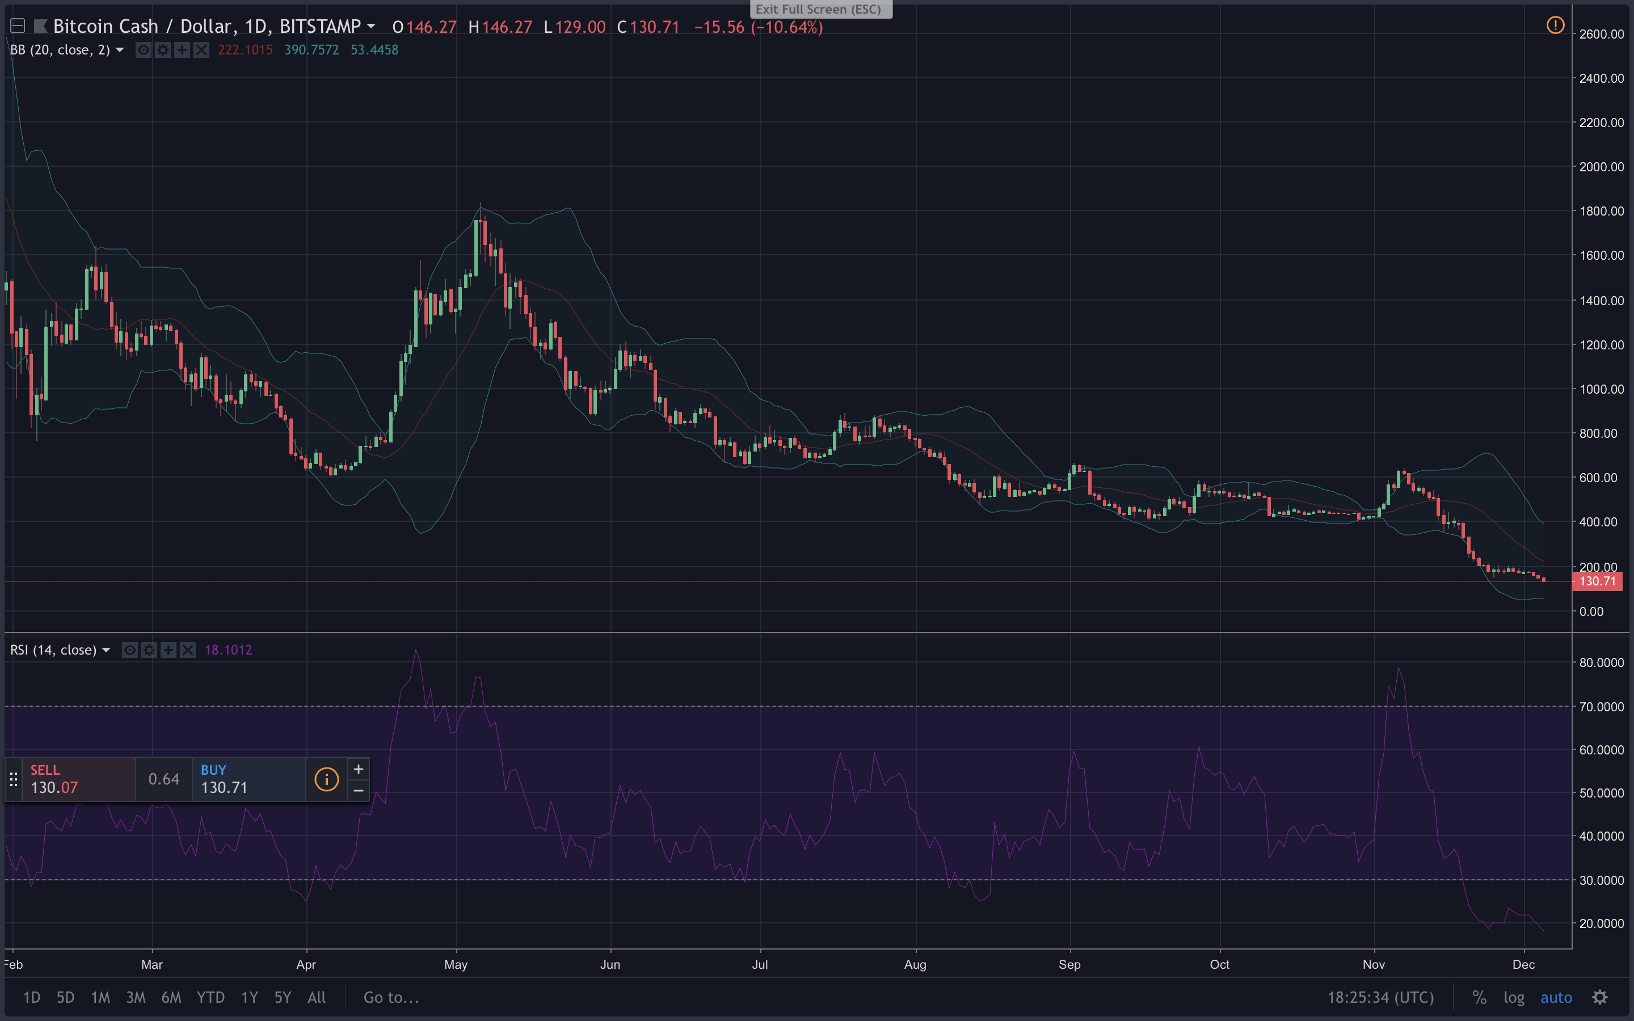Click the BUY 130.71 button
This screenshot has height=1021, width=1634.
tap(249, 779)
